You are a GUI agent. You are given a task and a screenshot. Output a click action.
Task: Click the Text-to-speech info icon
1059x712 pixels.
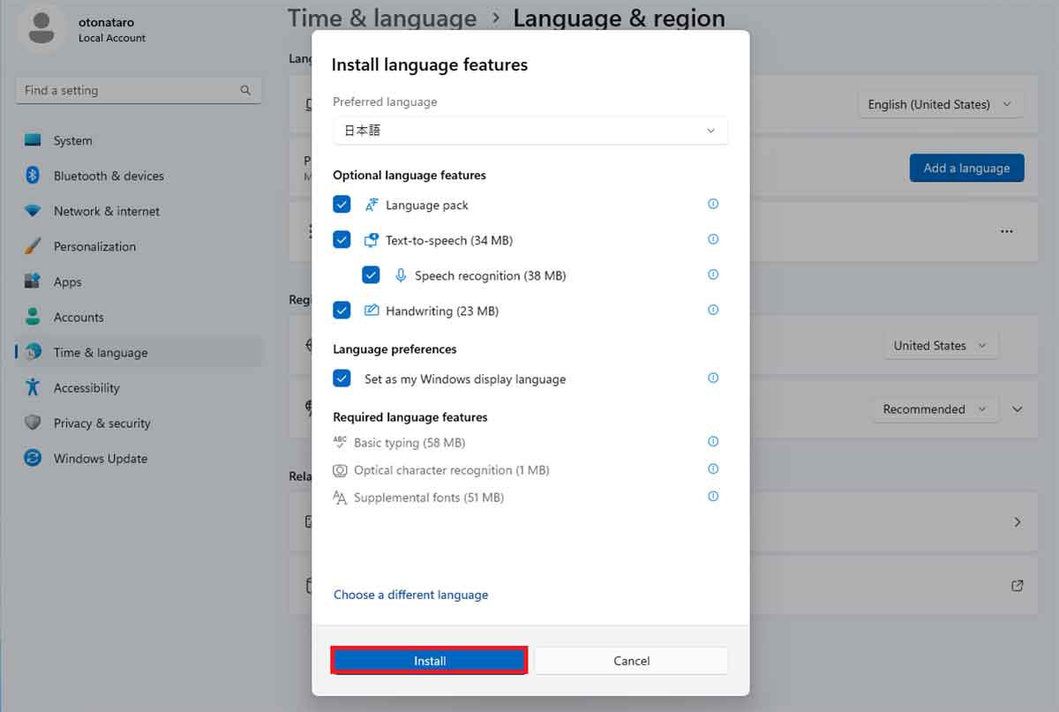[x=713, y=239]
